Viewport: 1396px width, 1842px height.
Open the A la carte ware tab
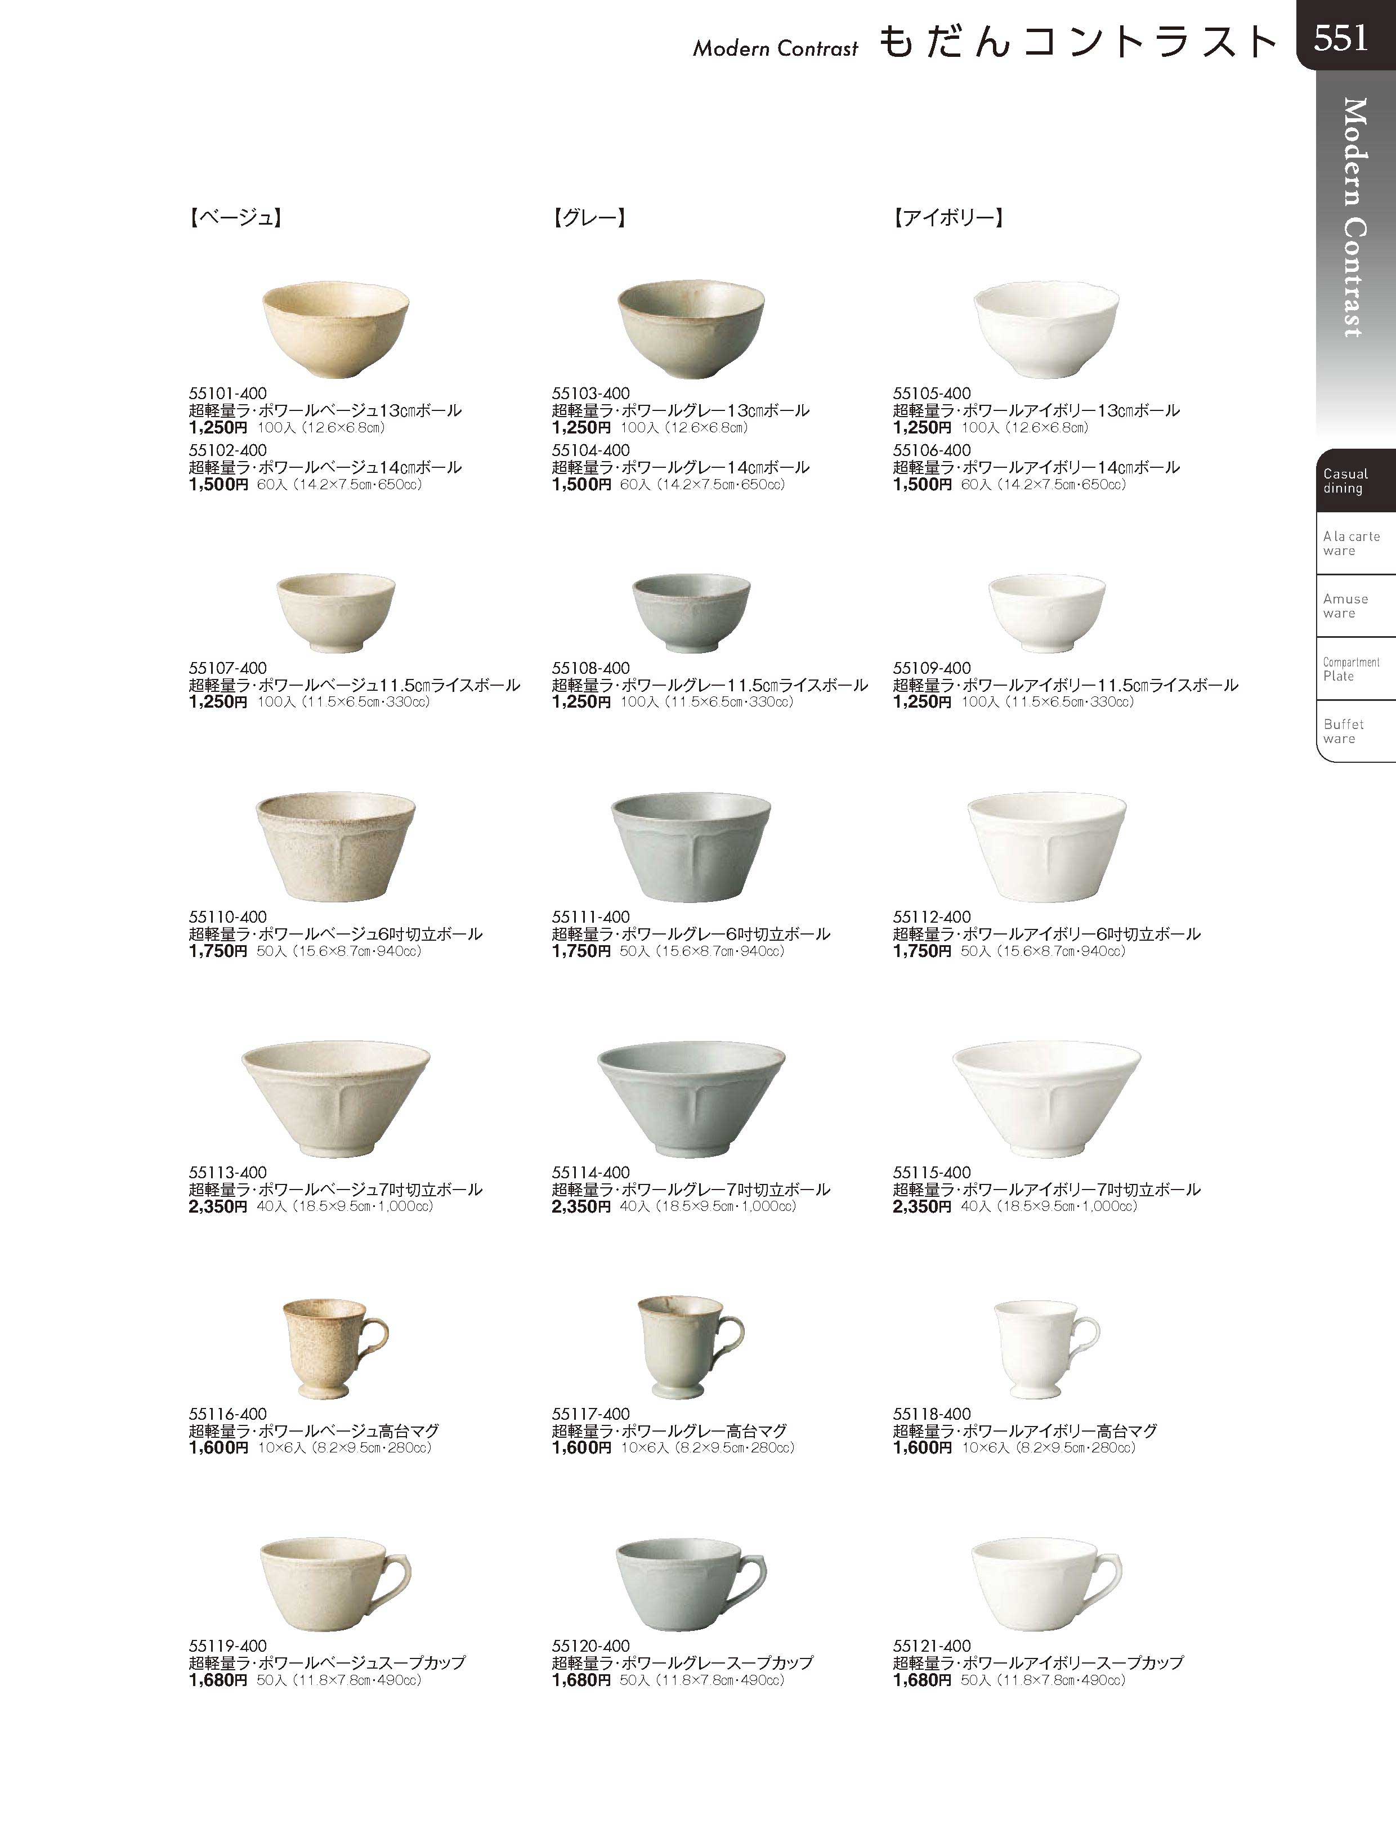click(x=1356, y=543)
